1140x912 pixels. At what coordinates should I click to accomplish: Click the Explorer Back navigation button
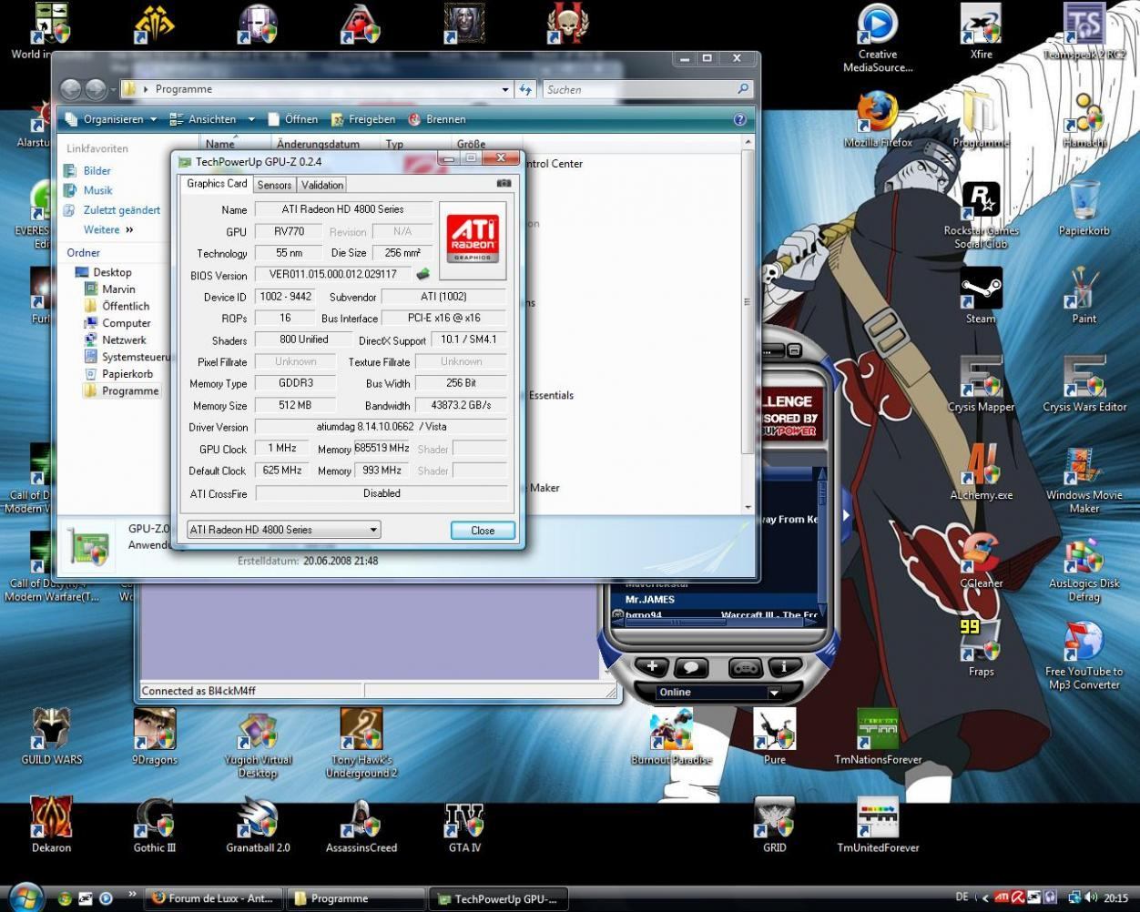coord(71,89)
